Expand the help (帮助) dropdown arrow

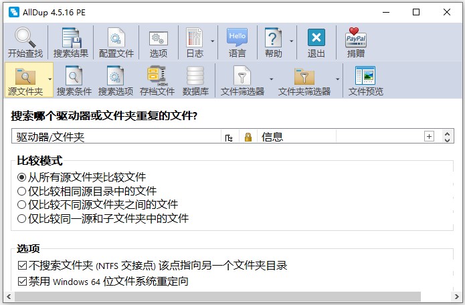click(x=291, y=41)
